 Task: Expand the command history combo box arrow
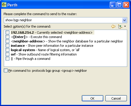tap(124, 20)
